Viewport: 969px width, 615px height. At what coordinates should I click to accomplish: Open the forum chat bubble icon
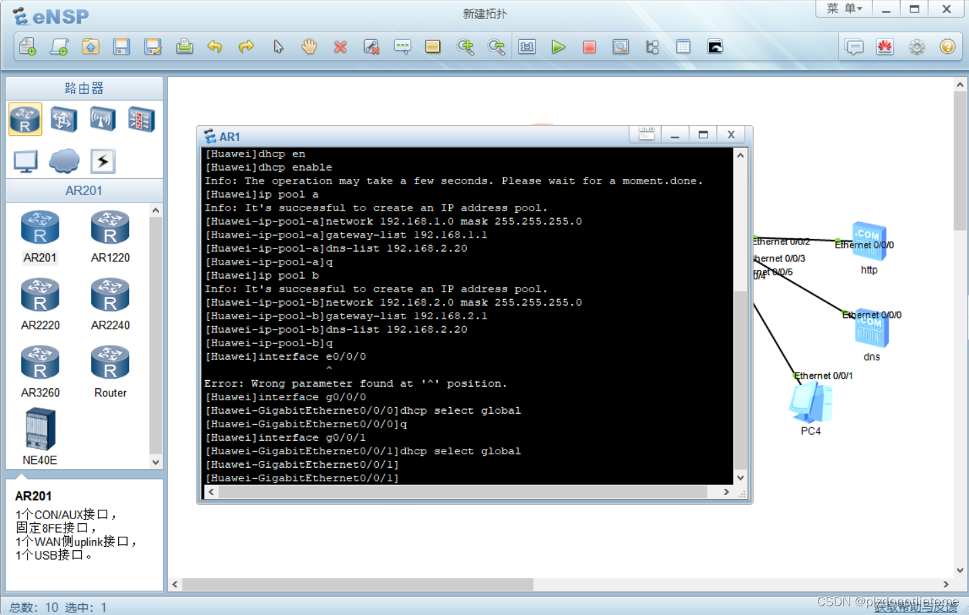coord(854,47)
